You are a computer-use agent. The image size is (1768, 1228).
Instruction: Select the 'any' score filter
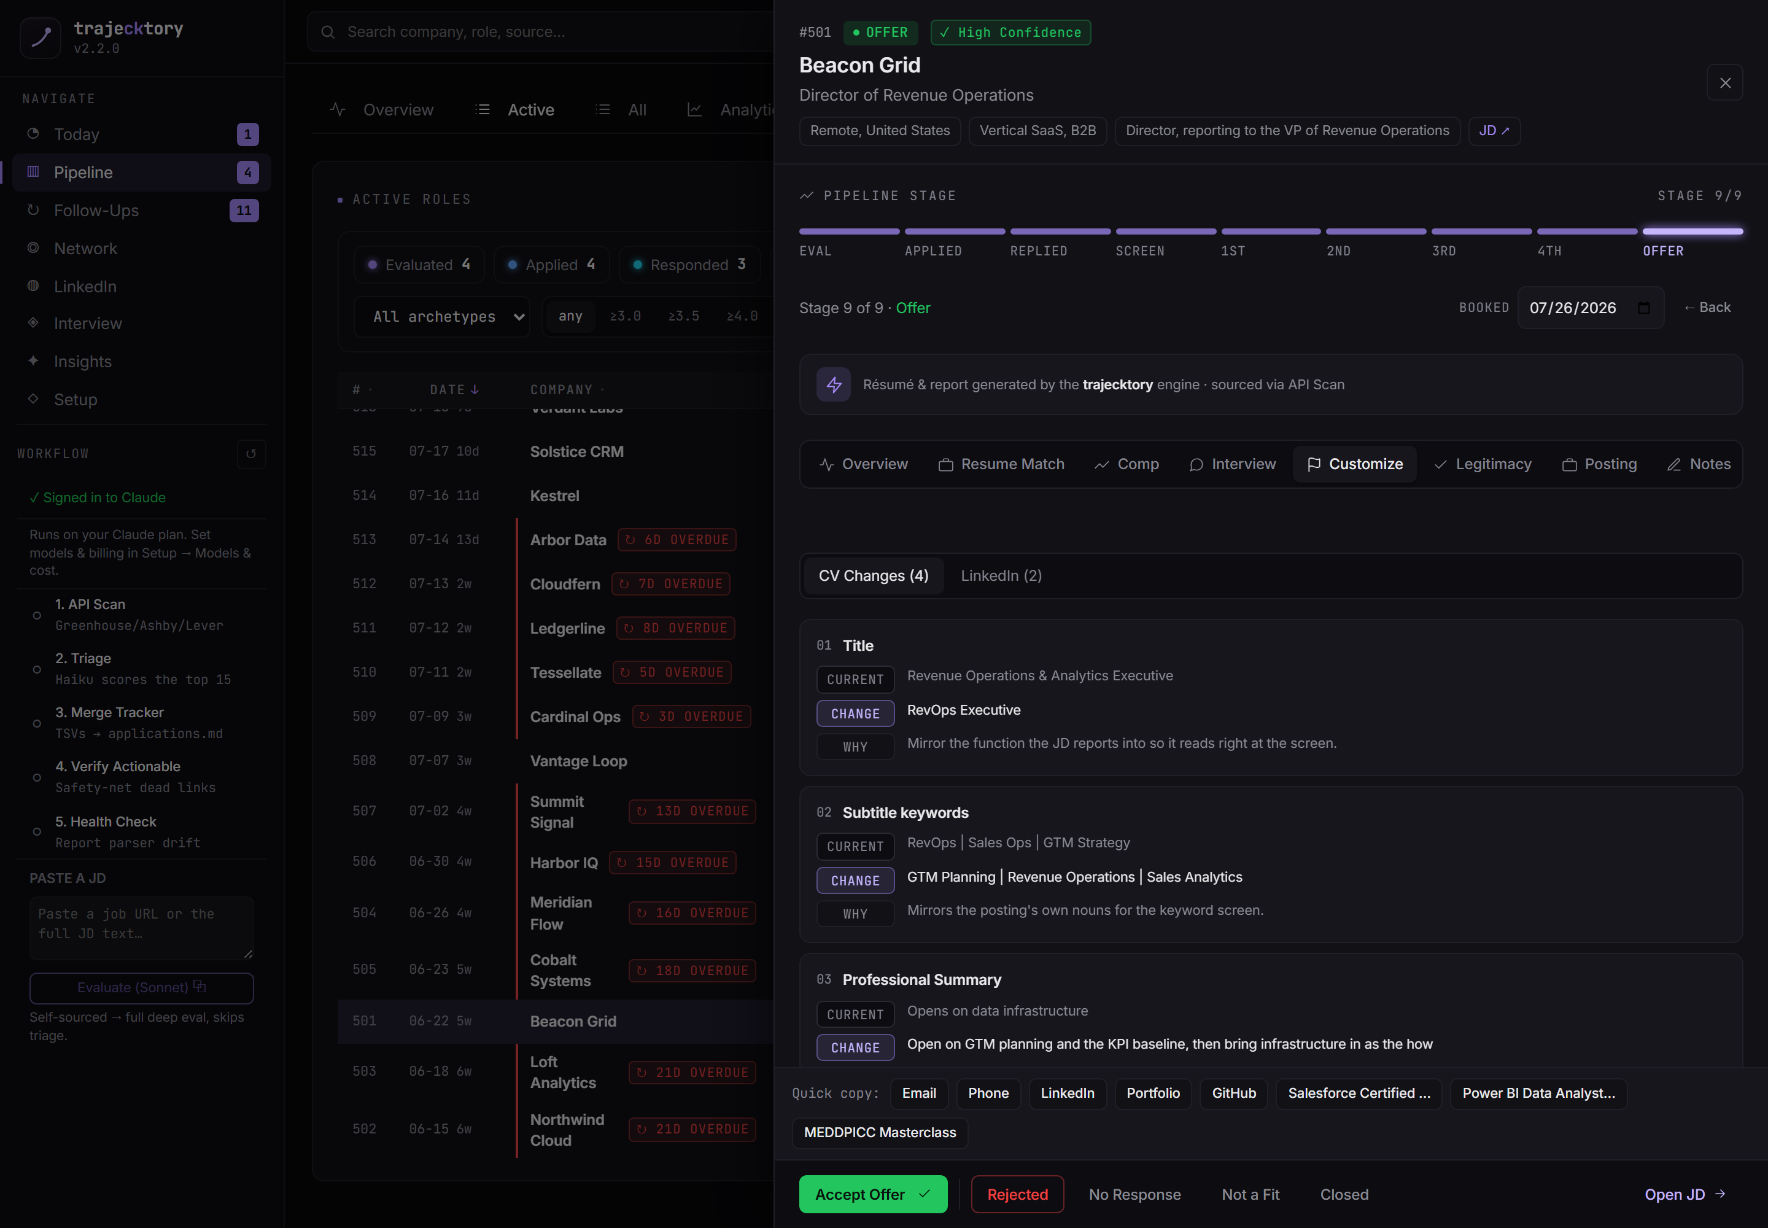(x=570, y=316)
